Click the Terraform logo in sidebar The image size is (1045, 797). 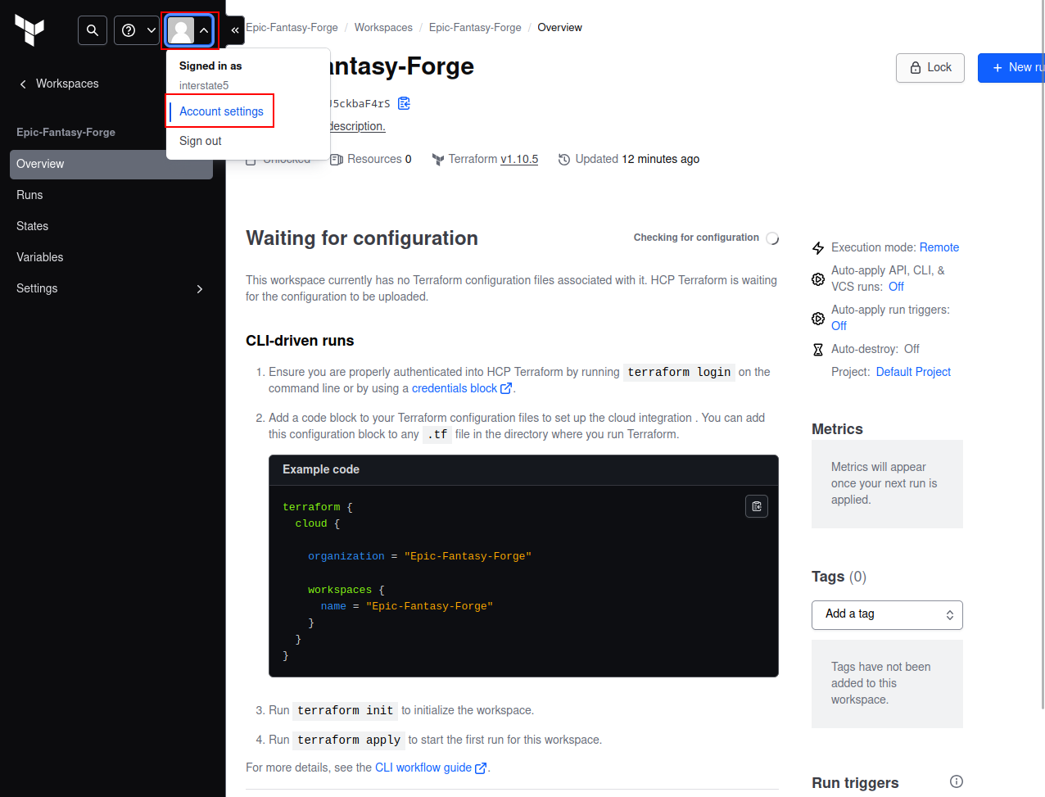click(29, 30)
